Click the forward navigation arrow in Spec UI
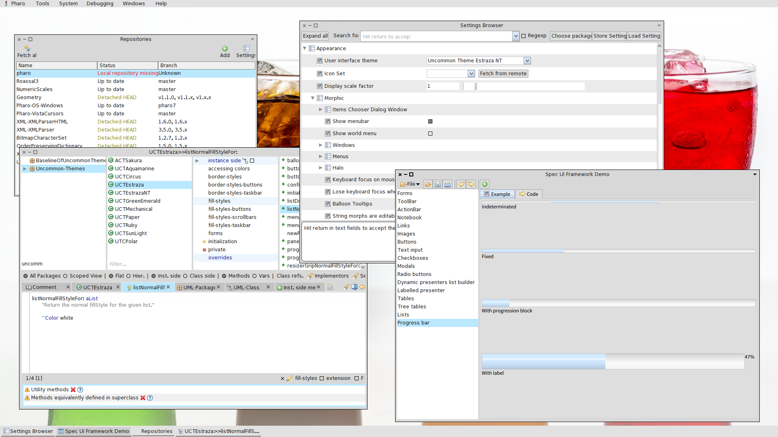This screenshot has height=437, width=778. [470, 184]
